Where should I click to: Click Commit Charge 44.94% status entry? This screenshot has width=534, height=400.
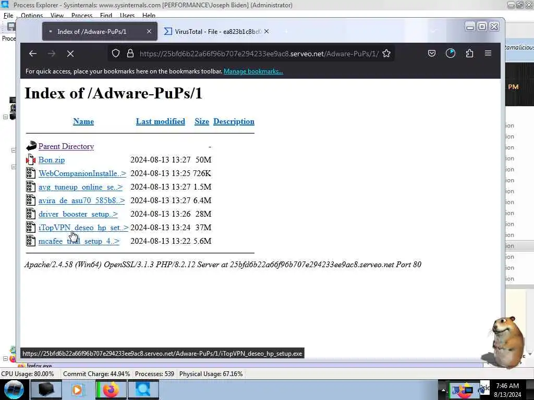tap(96, 374)
